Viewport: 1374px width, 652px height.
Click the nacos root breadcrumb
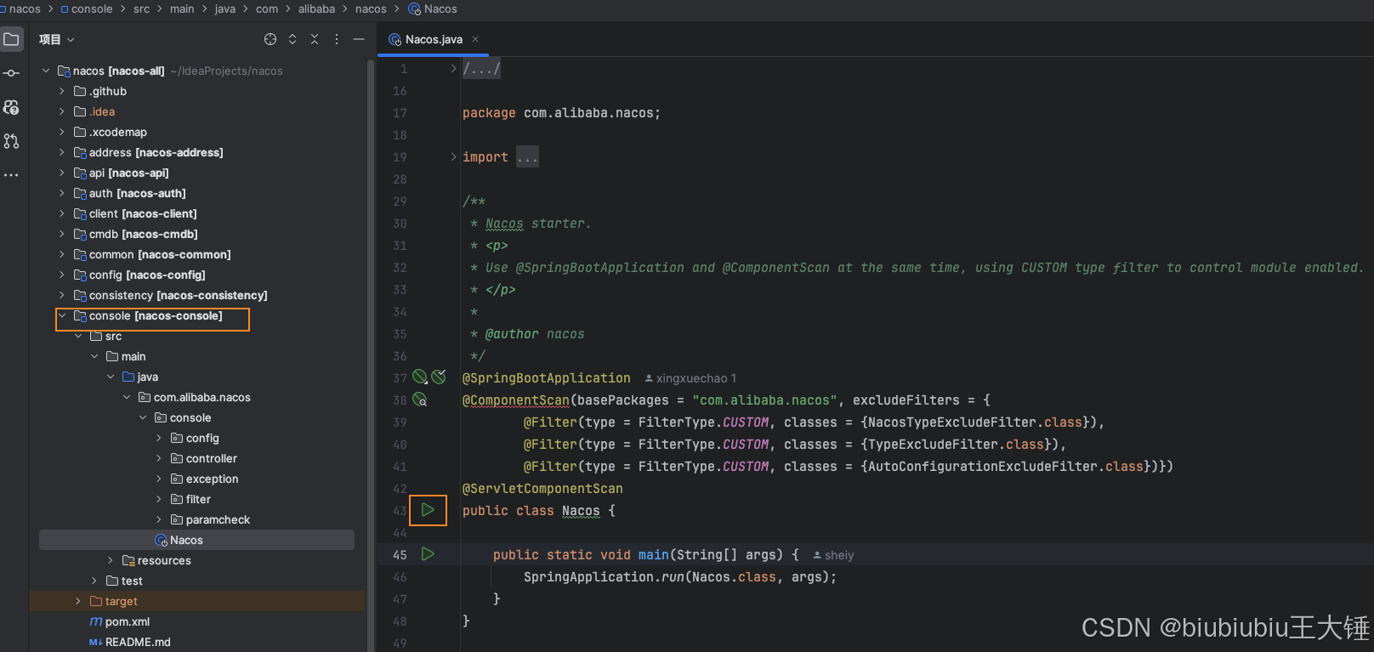tap(24, 9)
